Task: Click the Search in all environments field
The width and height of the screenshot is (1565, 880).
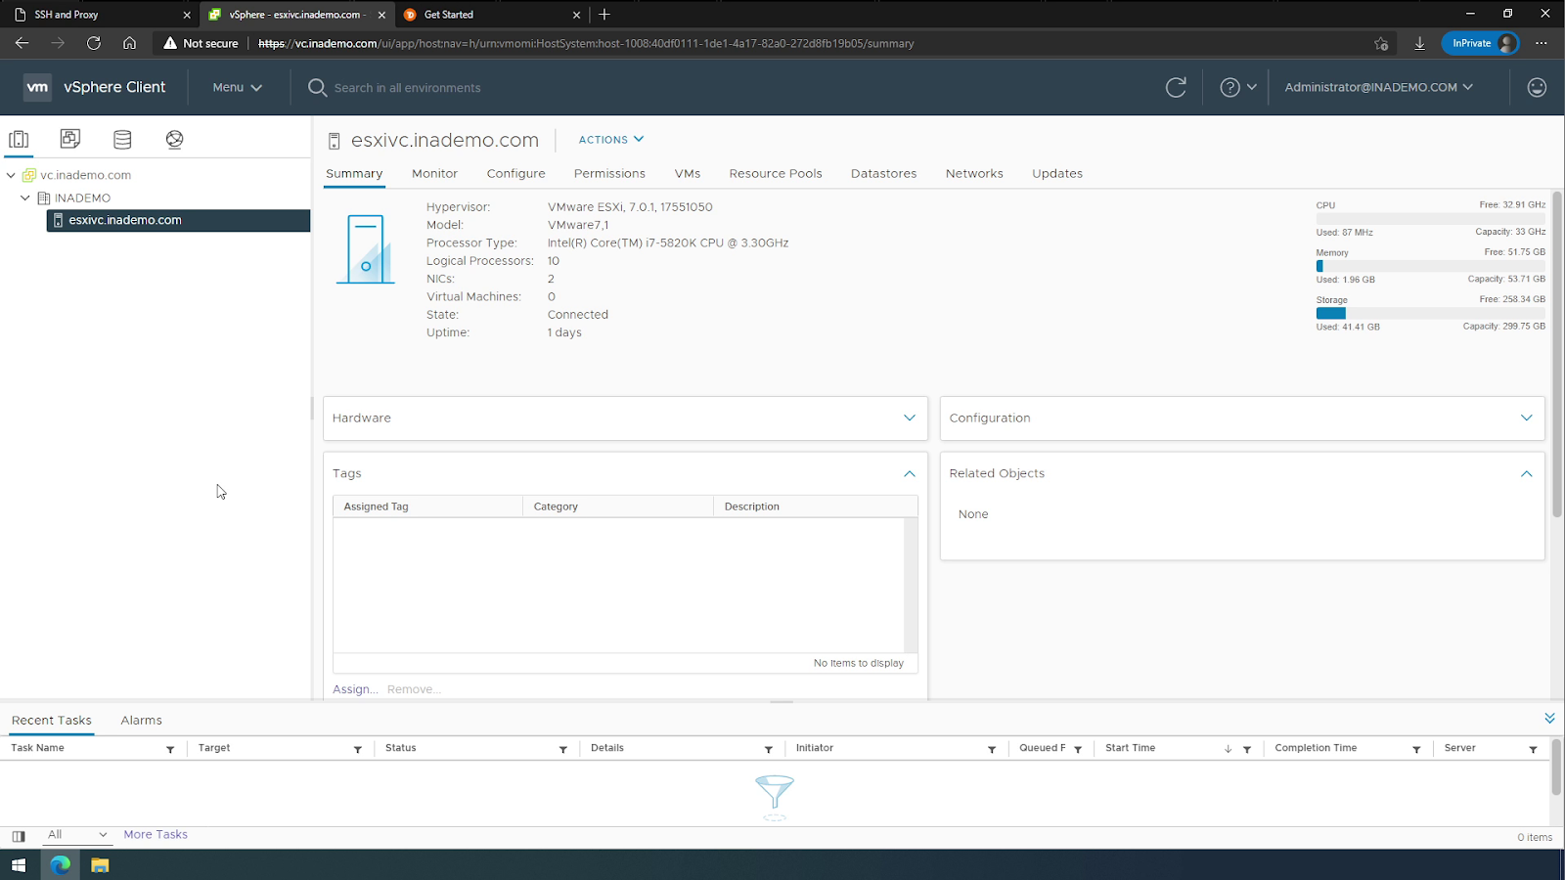Action: (x=407, y=88)
